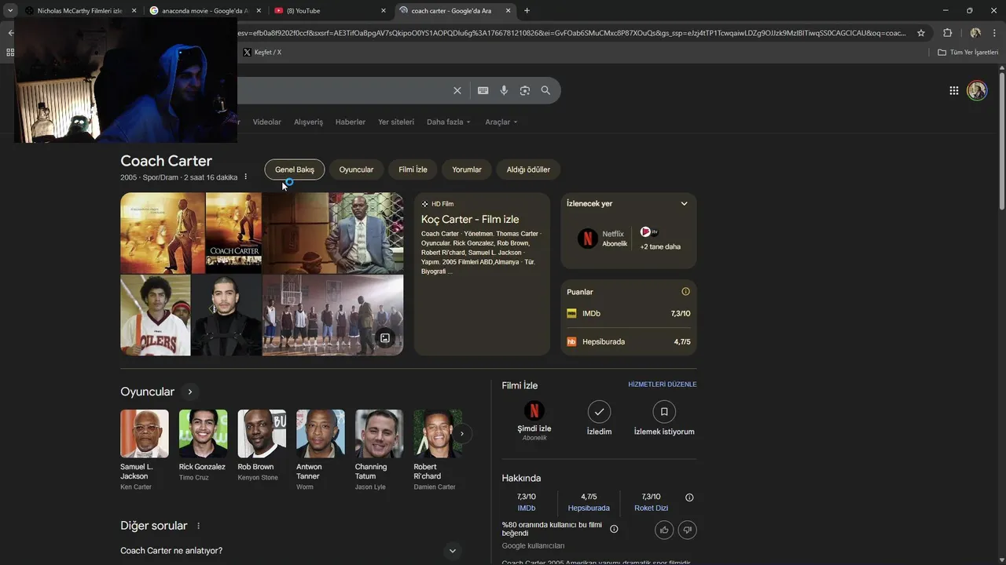Open Tüm Yer İşaretleri bookmarks folder

click(x=968, y=53)
